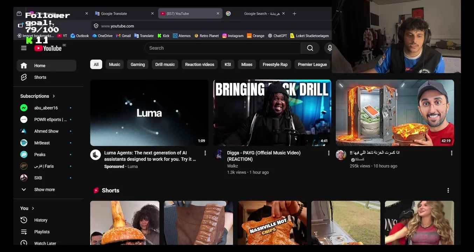The height and width of the screenshot is (252, 474).
Task: Expand the You section header
Action: click(x=27, y=208)
